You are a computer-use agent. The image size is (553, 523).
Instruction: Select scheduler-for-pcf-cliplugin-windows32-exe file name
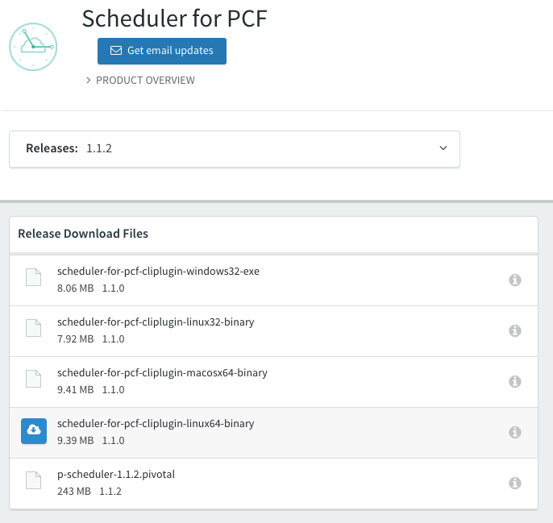(158, 272)
